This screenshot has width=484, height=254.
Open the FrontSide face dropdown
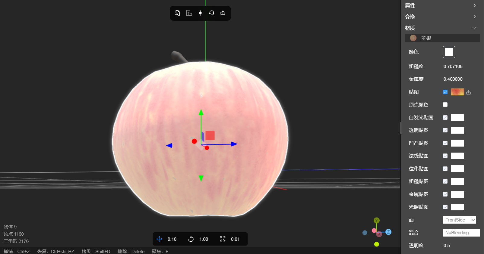(460, 220)
